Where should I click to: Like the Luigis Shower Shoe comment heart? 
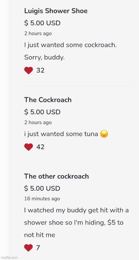coord(29,71)
